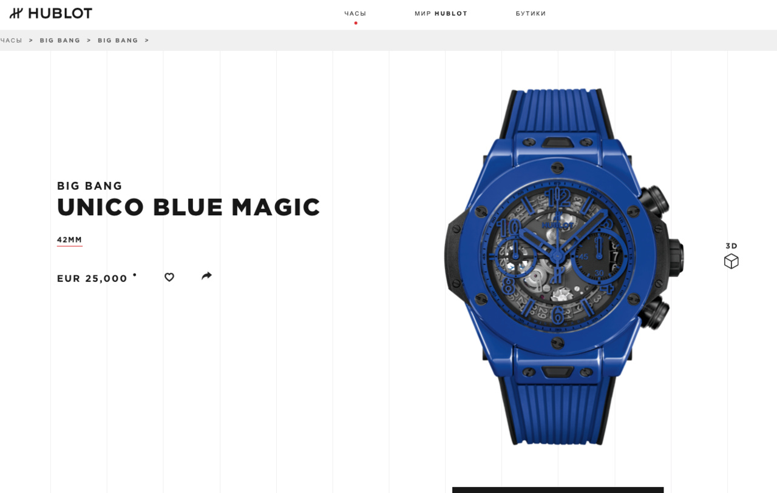Choose the 42MM size option
Screen dimensions: 777x493
(70, 240)
